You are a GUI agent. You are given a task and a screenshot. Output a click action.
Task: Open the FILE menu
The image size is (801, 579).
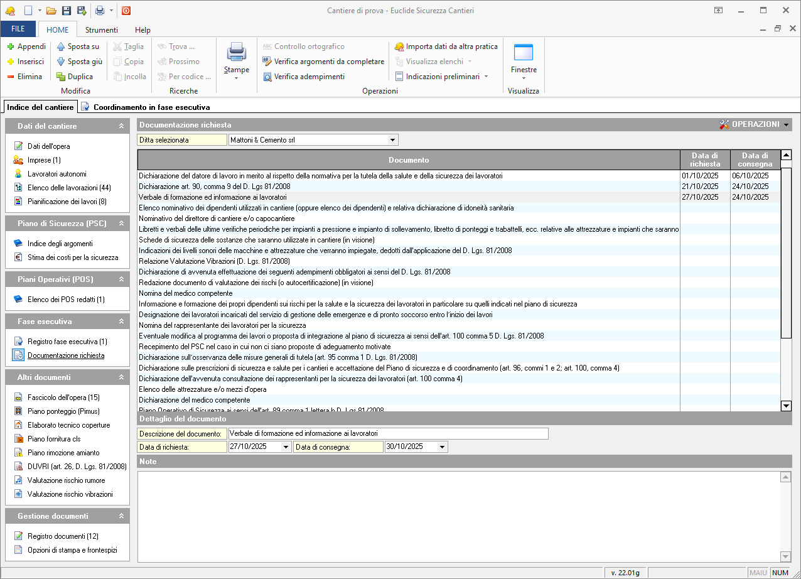18,30
